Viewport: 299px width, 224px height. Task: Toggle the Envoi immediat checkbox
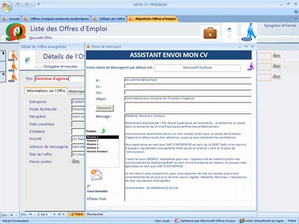point(89,186)
